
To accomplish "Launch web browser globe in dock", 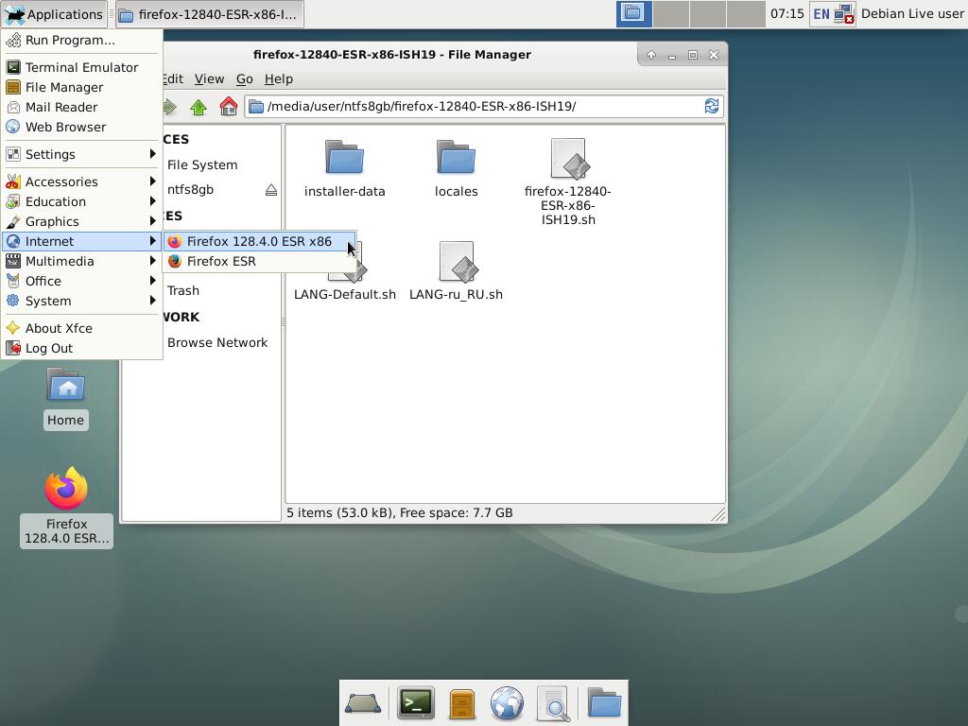I will pyautogui.click(x=507, y=703).
